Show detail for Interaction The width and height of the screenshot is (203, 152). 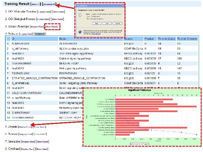(43, 142)
